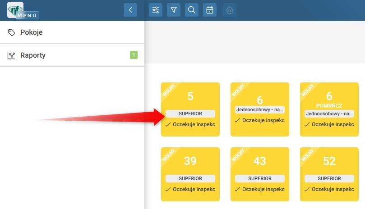Click the tag icon beside Pokoje

(11, 32)
